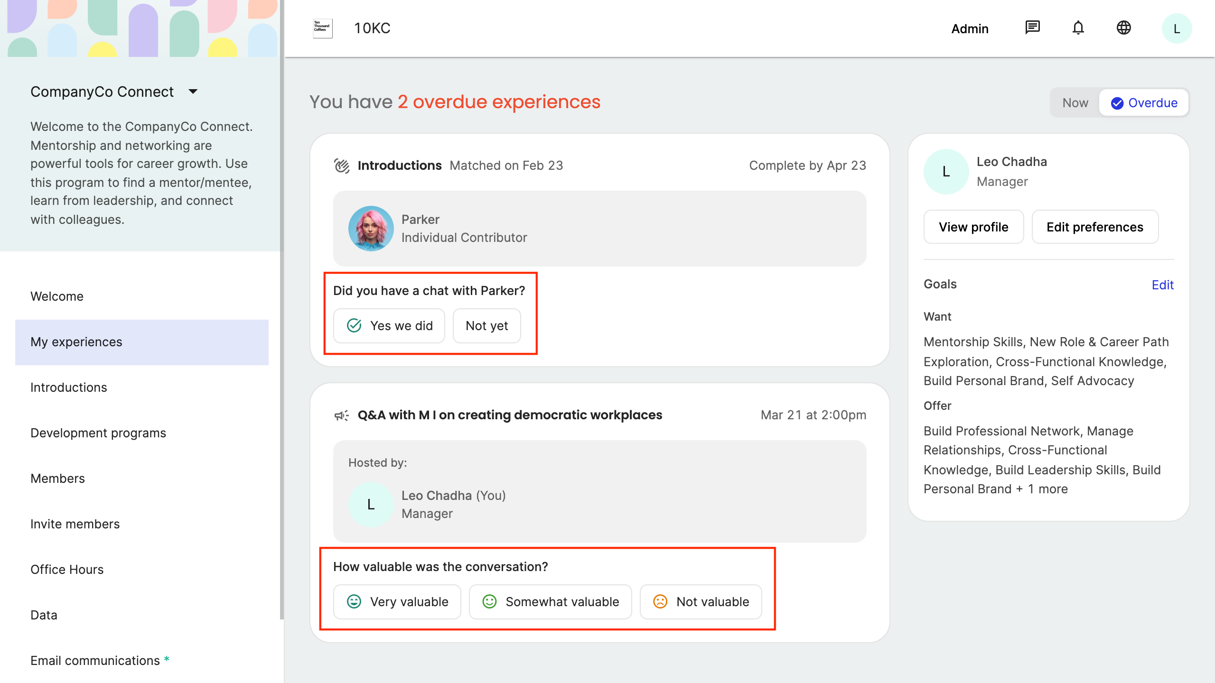The height and width of the screenshot is (683, 1215).
Task: Click the globe language icon
Action: [1123, 28]
